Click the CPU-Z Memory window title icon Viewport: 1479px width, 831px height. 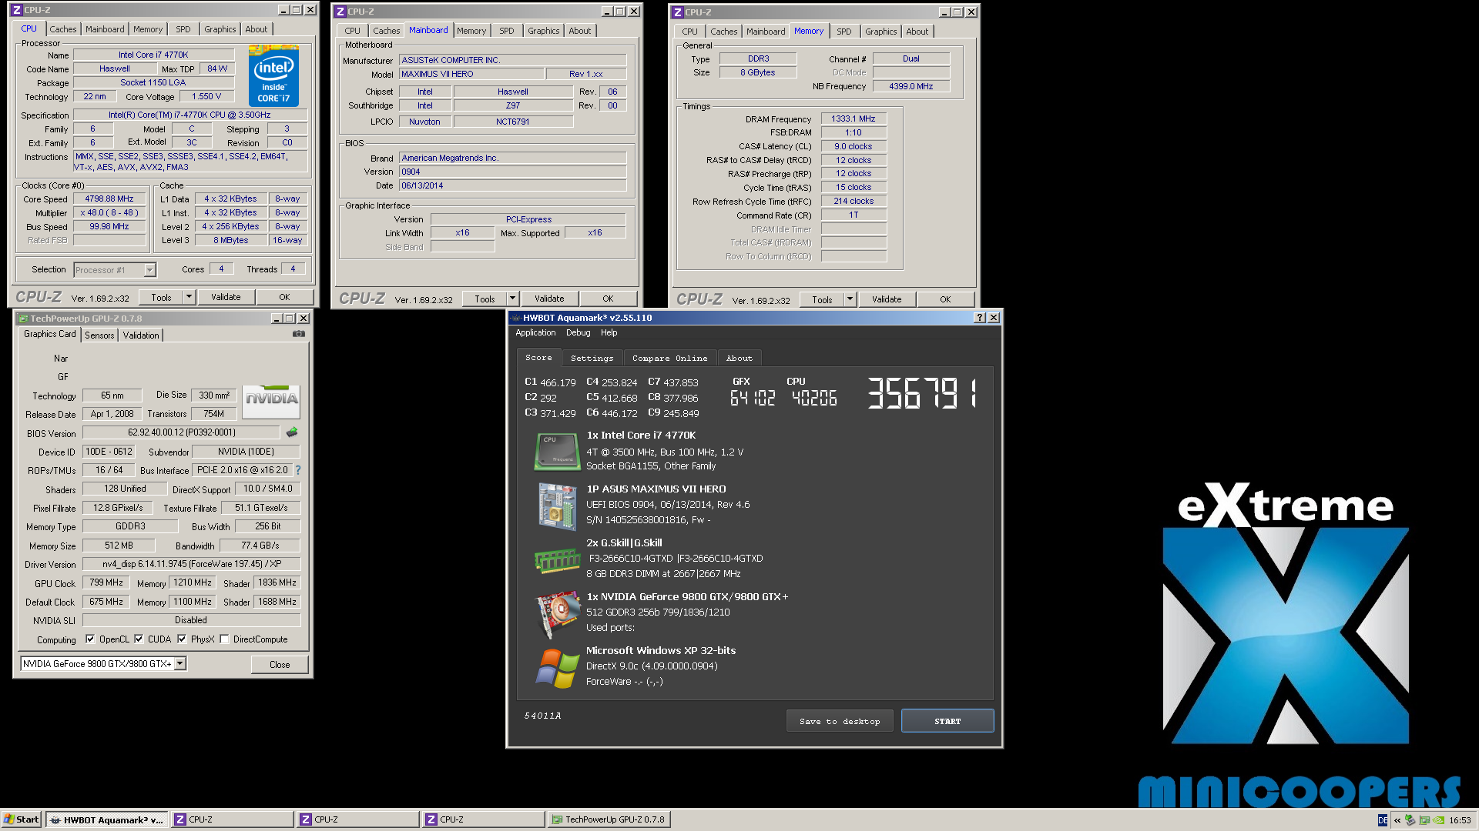pos(677,12)
